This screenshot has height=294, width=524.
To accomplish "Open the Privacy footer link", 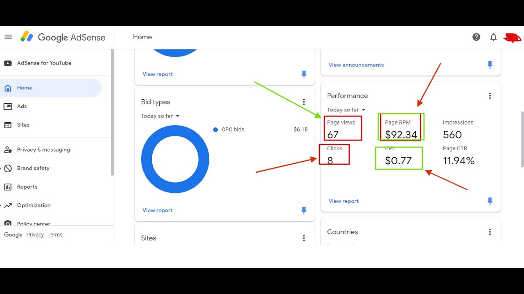I will click(x=35, y=235).
